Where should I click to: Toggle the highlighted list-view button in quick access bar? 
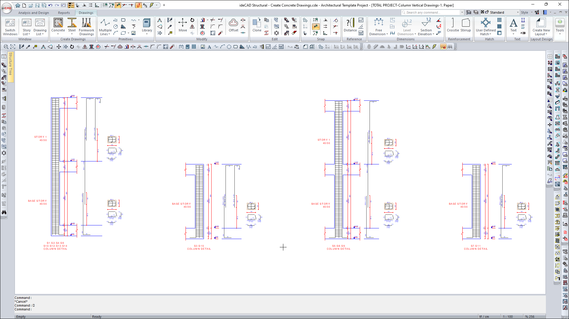[x=71, y=5]
